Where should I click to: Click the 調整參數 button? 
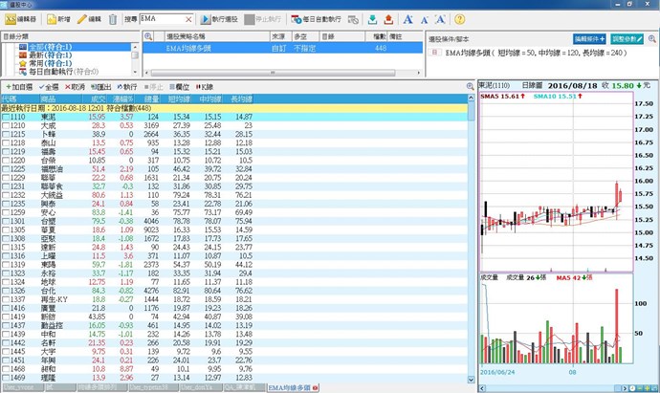(x=634, y=38)
